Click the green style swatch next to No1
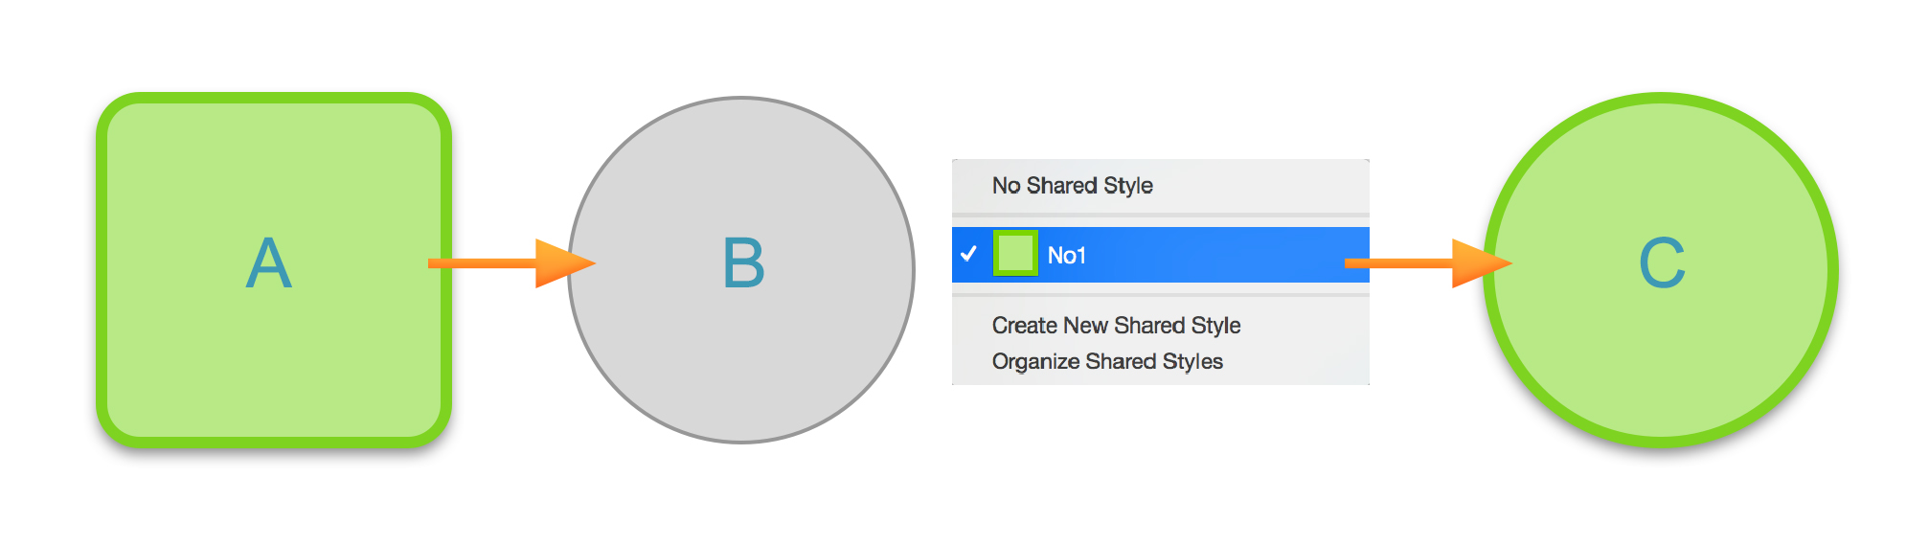 click(1015, 254)
